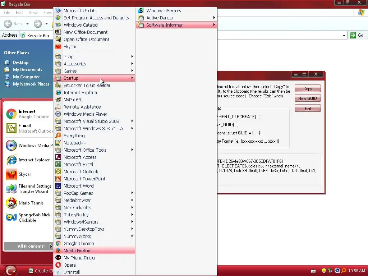Click Uninstall at bottom of programs list
368x276 pixels.
95,272
